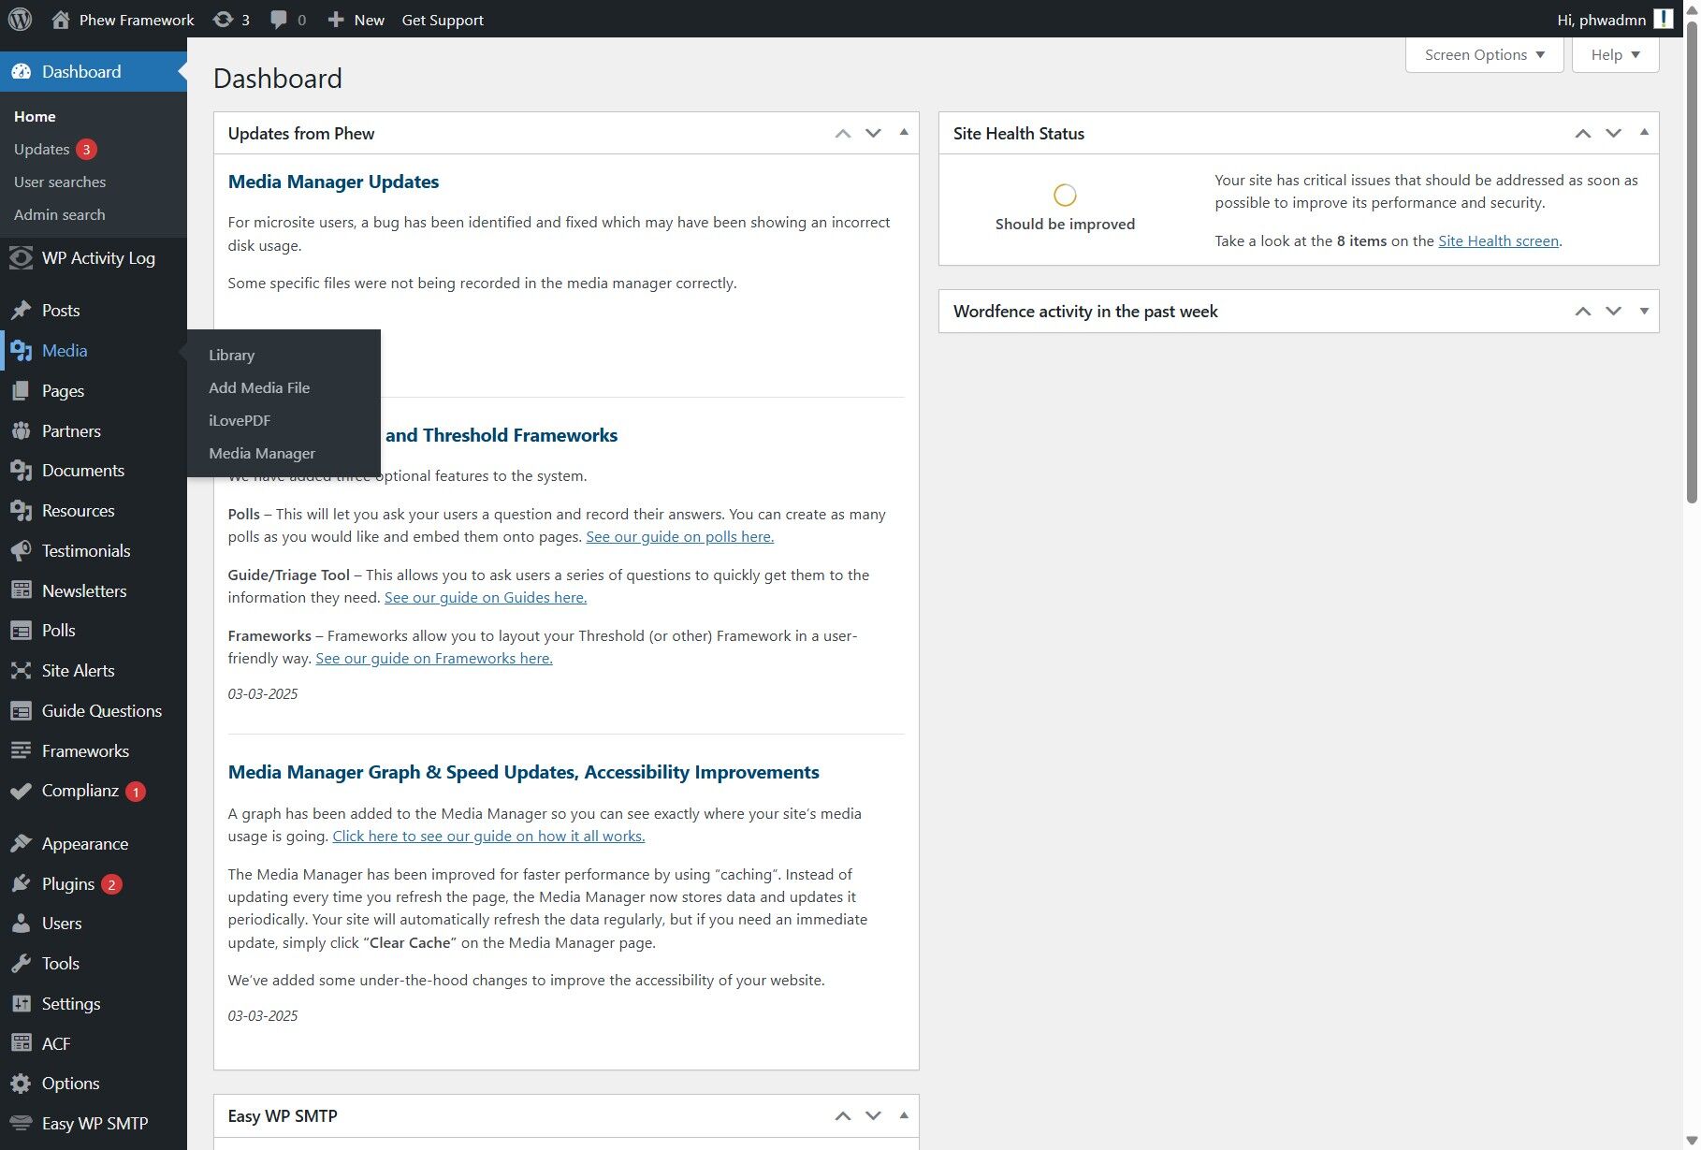Collapse the Site Health Status panel
The width and height of the screenshot is (1701, 1150).
tap(1644, 133)
